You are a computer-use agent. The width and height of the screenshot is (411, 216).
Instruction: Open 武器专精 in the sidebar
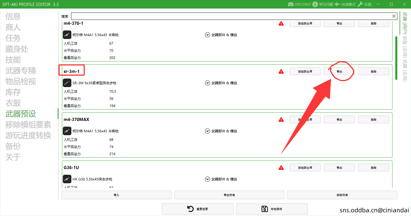pos(21,71)
